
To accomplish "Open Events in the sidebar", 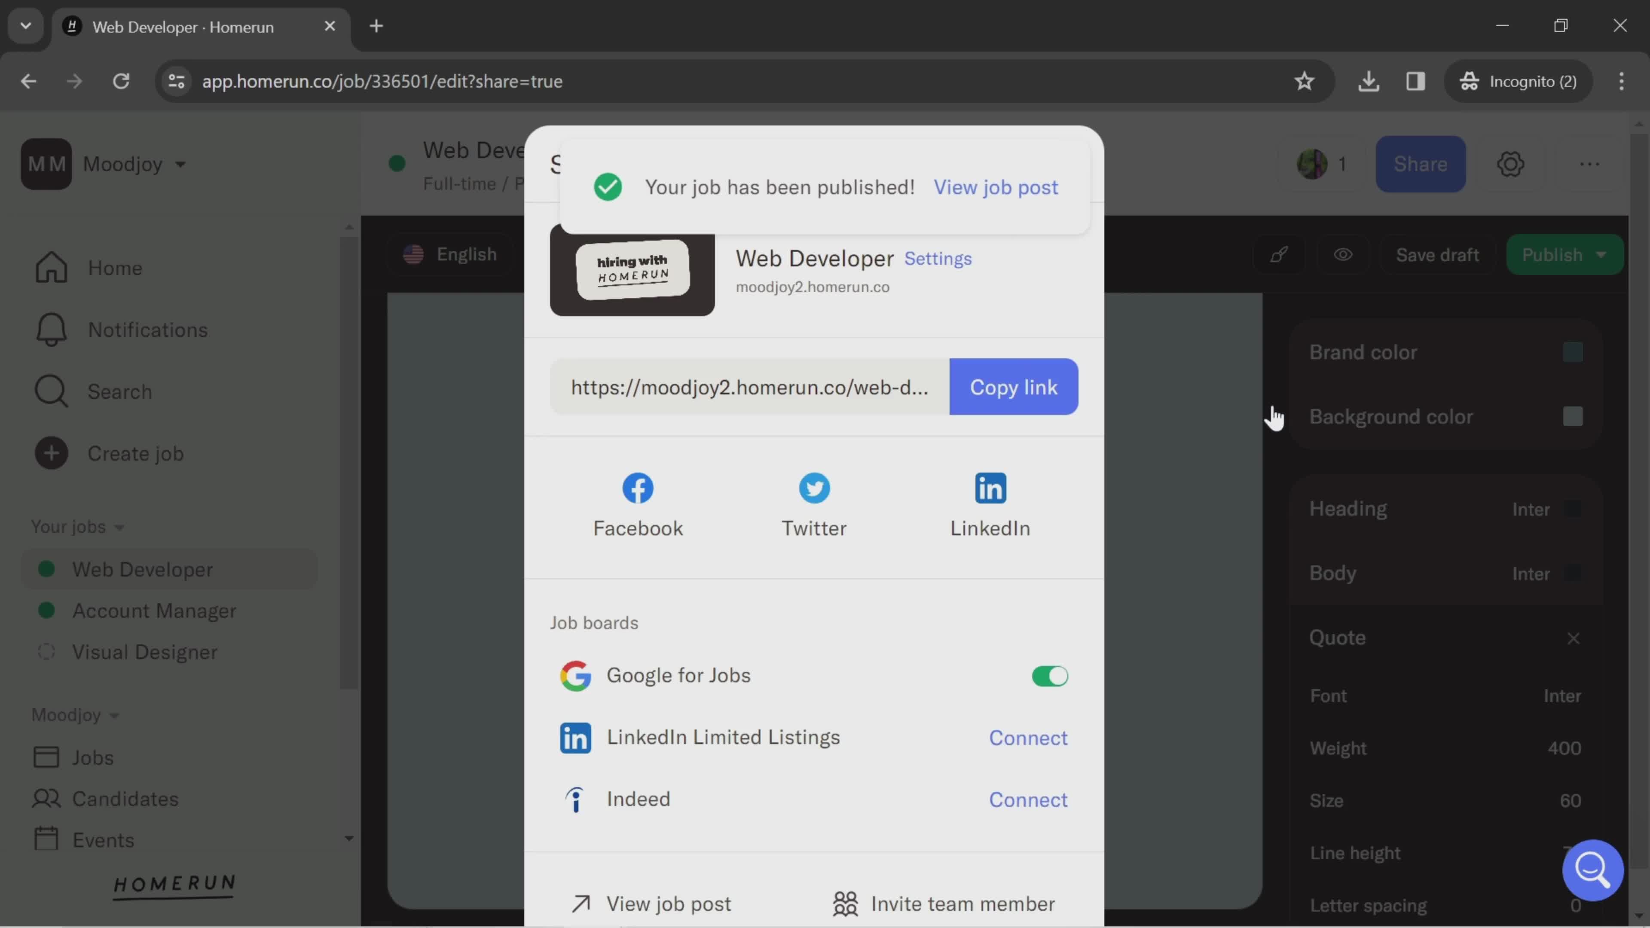I will point(84,839).
